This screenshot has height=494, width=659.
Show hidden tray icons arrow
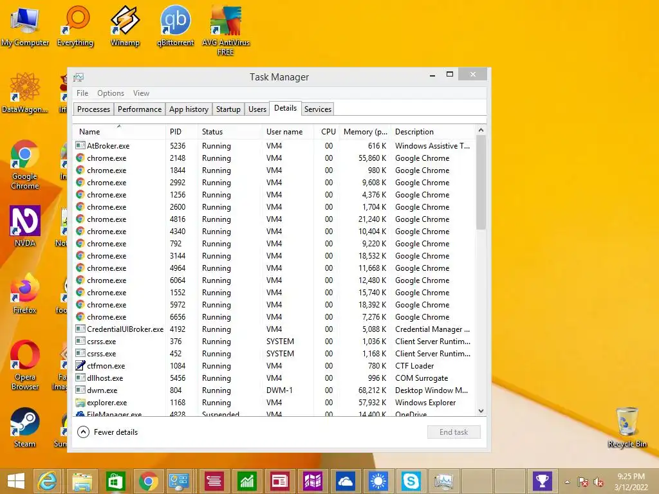coord(568,482)
